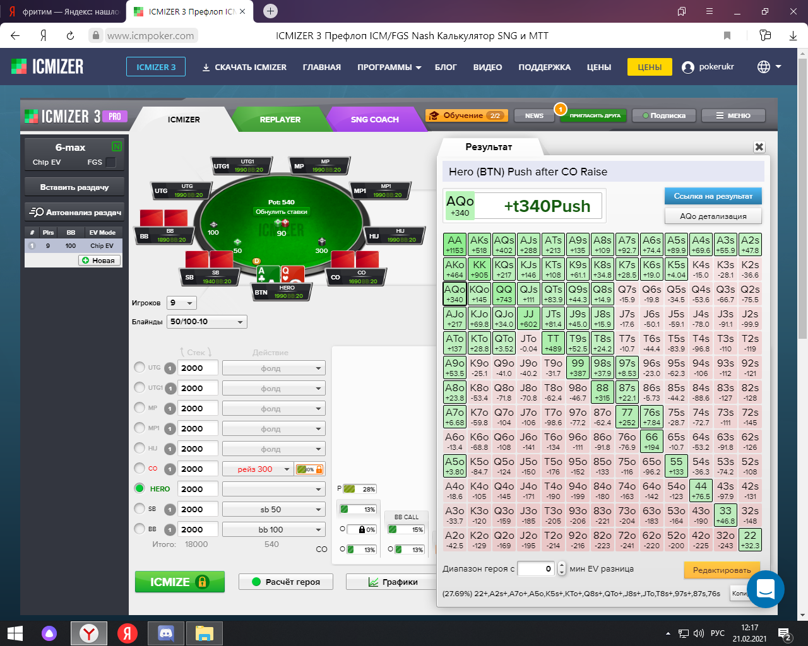808x646 pixels.
Task: Click the orange notification badge by NEWS
Action: coord(560,109)
